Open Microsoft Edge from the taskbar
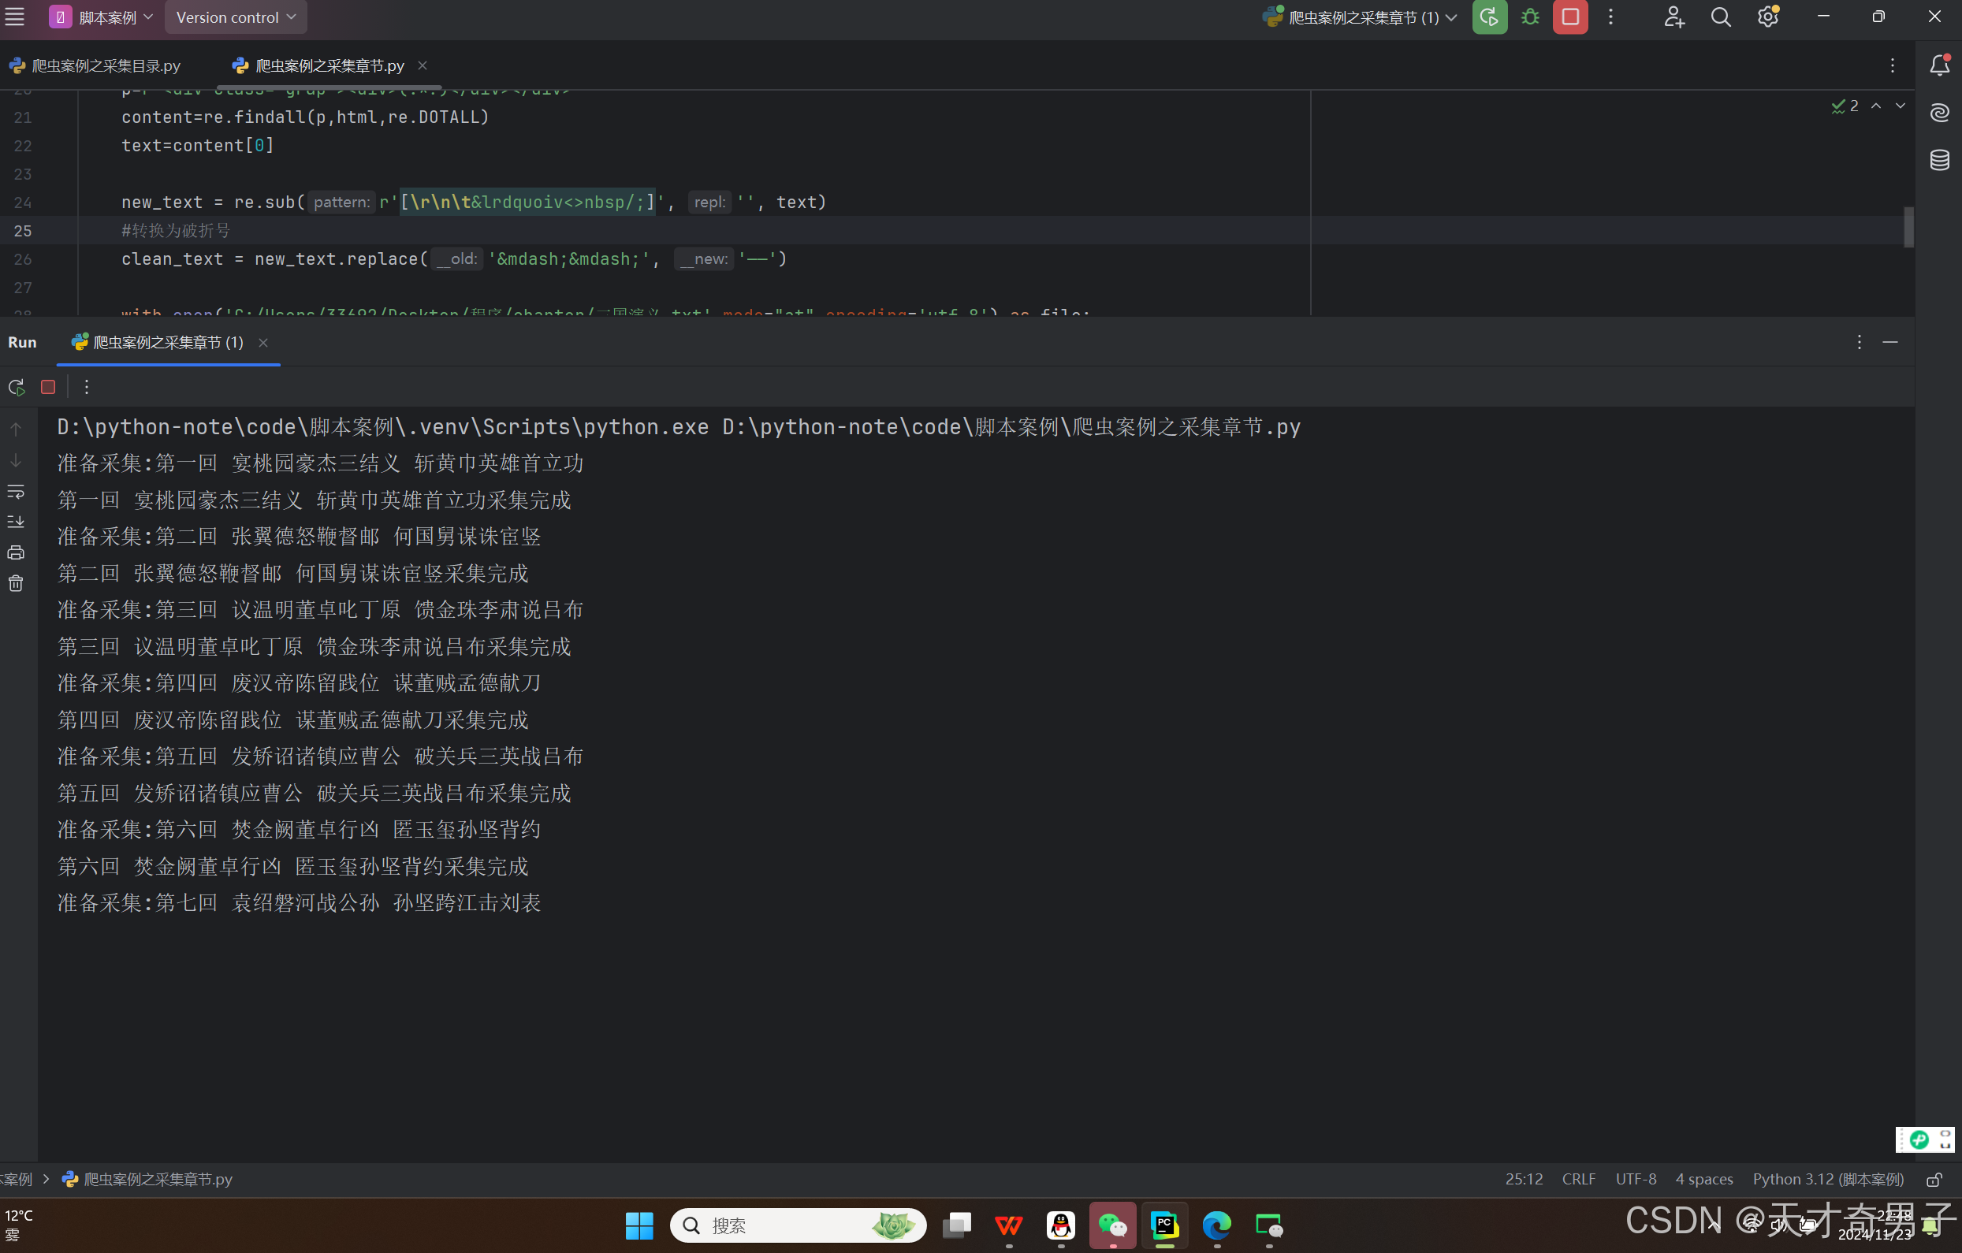The width and height of the screenshot is (1962, 1253). point(1217,1225)
